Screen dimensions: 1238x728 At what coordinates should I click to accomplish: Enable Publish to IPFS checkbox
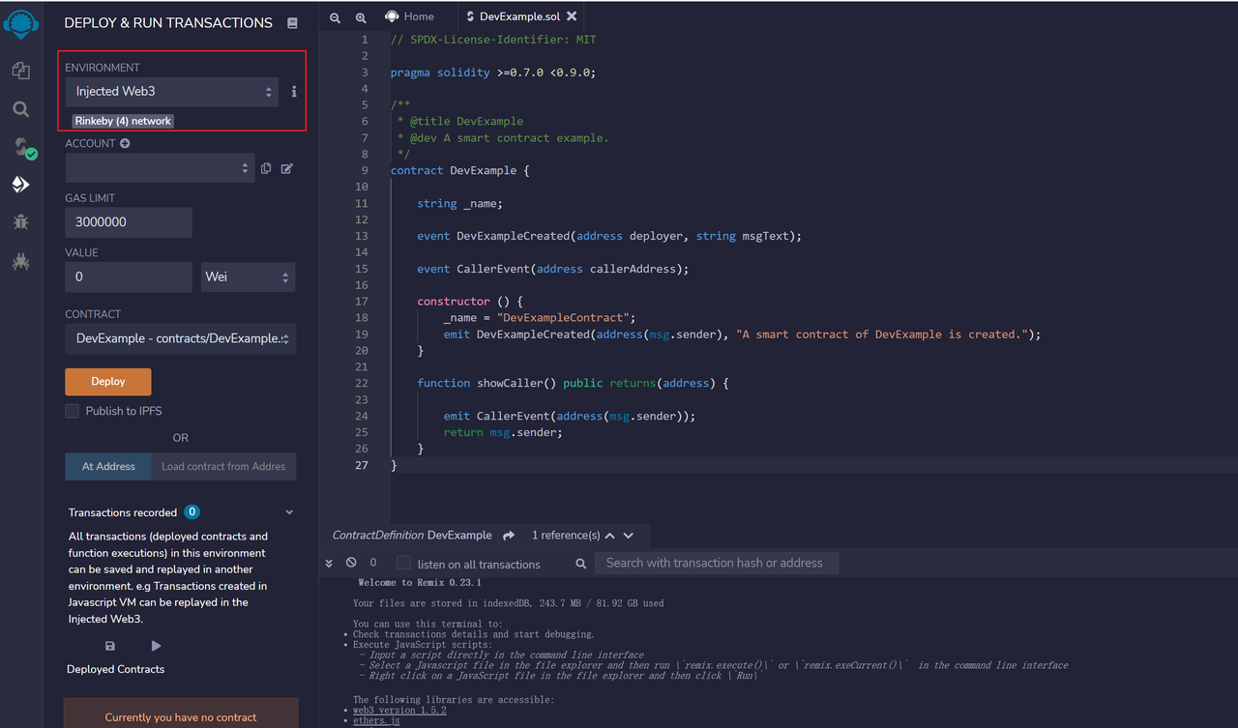point(72,411)
